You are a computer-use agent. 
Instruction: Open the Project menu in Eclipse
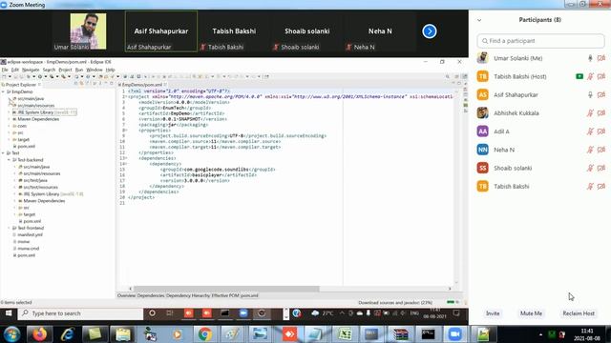(x=65, y=70)
